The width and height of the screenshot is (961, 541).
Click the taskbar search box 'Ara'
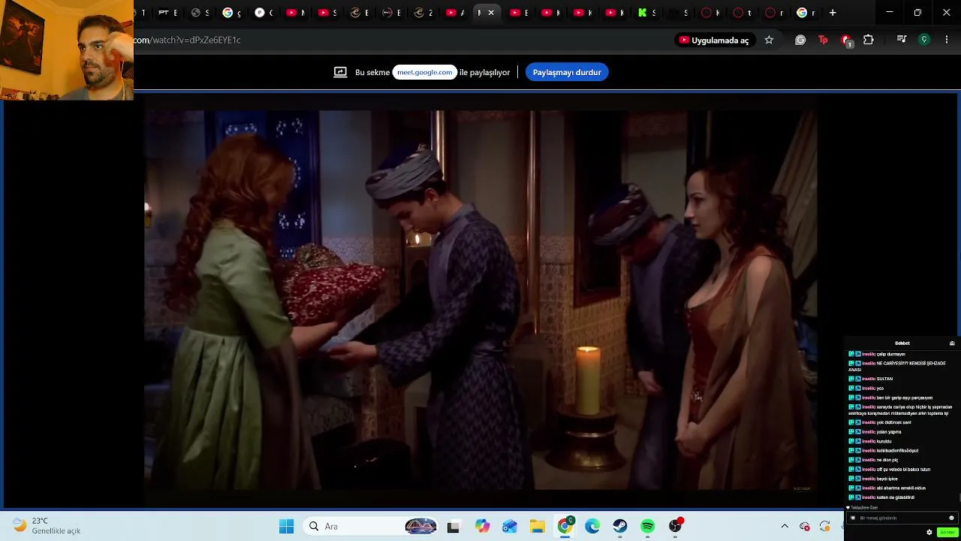372,526
